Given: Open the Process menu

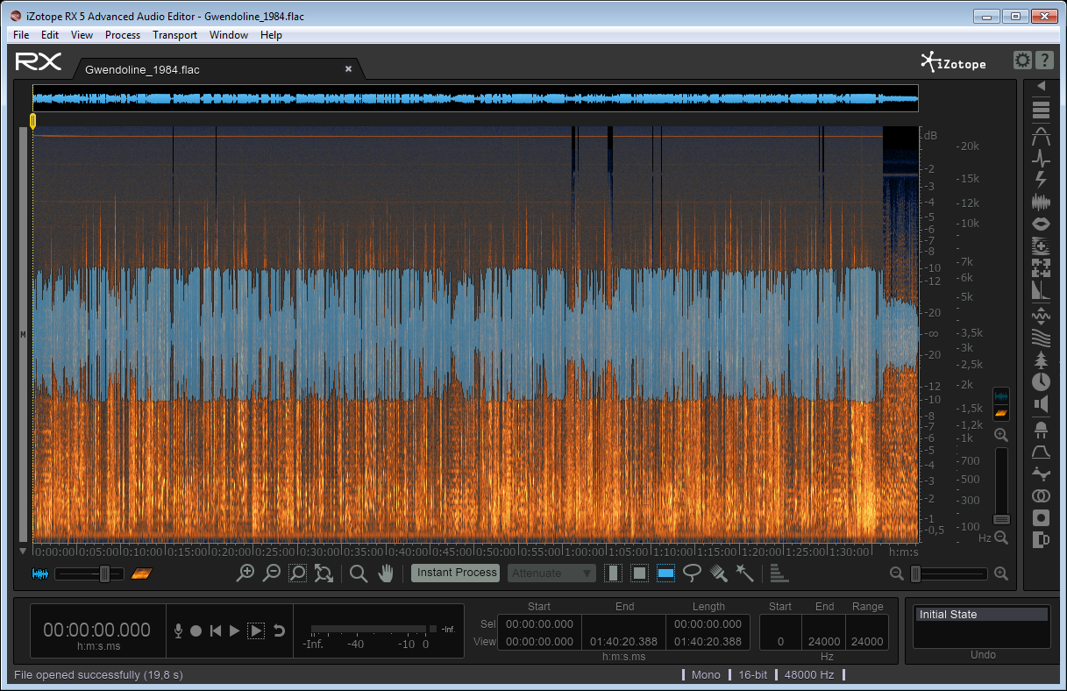Looking at the screenshot, I should click(x=123, y=35).
